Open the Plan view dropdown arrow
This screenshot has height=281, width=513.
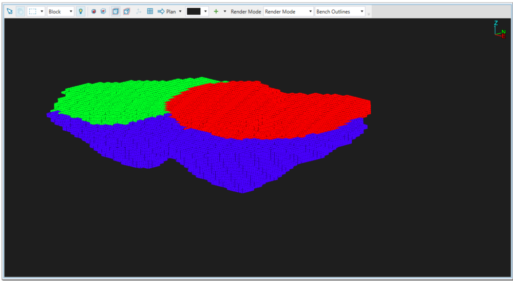click(x=180, y=11)
